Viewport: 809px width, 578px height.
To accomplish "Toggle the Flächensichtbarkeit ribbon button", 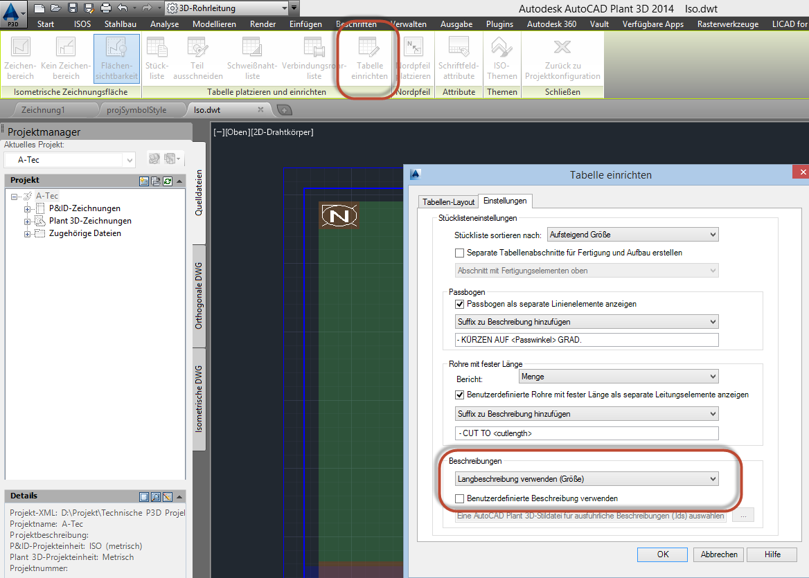I will [116, 59].
